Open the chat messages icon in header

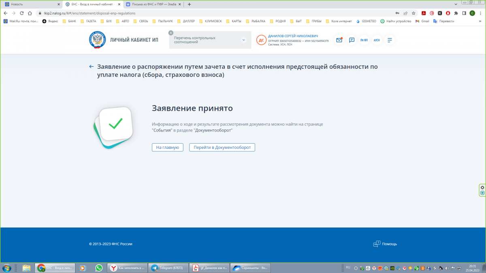pos(352,40)
